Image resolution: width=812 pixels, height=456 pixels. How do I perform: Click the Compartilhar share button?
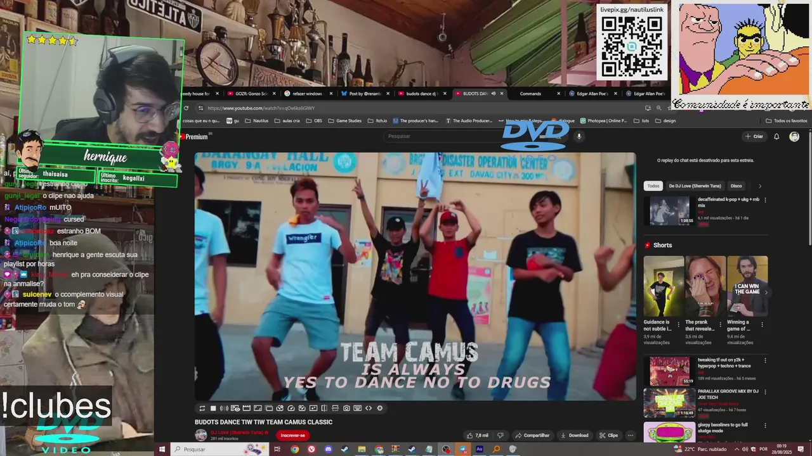pos(532,436)
